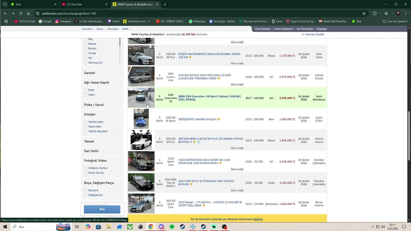Open Xbox app from the taskbar

130,227
